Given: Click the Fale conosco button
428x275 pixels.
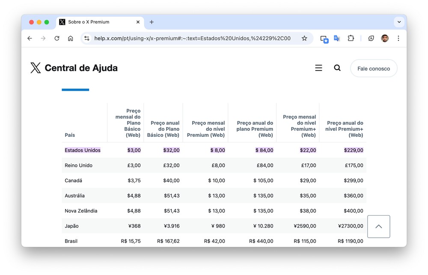Looking at the screenshot, I should click(374, 68).
